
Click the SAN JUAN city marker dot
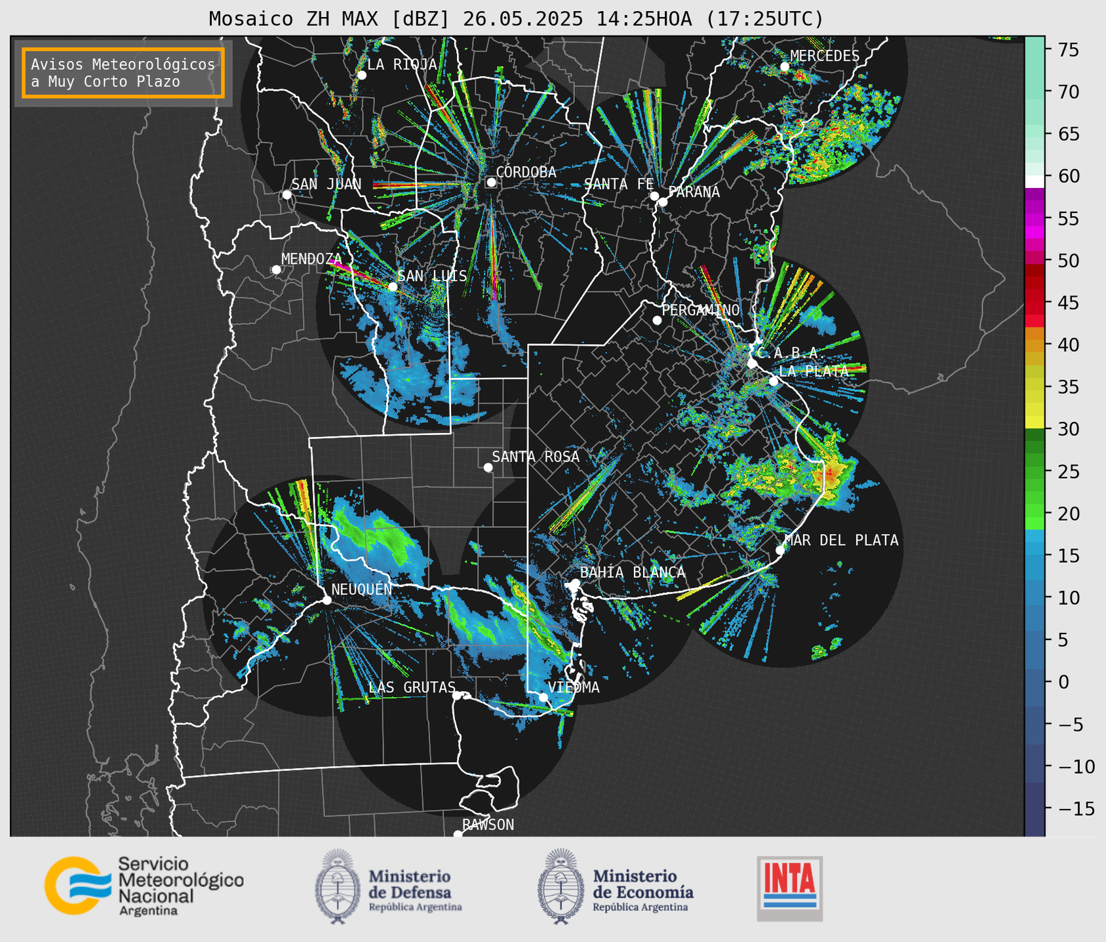(x=286, y=195)
